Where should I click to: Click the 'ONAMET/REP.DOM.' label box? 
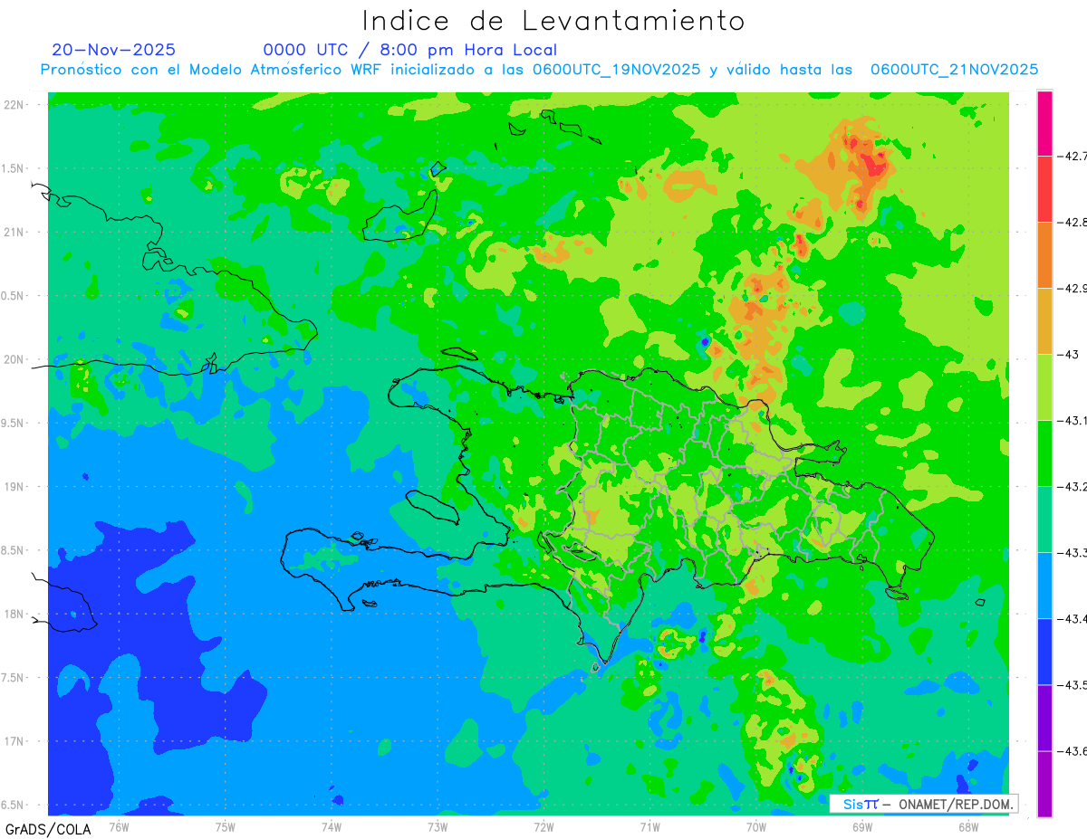[x=924, y=804]
